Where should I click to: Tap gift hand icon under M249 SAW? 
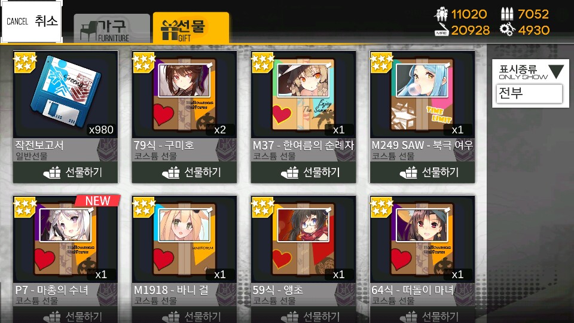point(408,172)
